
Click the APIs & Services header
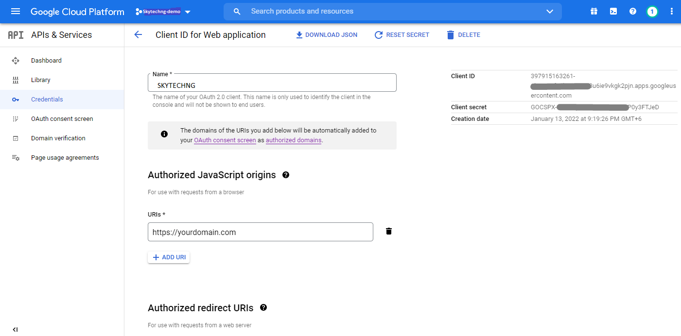pyautogui.click(x=62, y=35)
